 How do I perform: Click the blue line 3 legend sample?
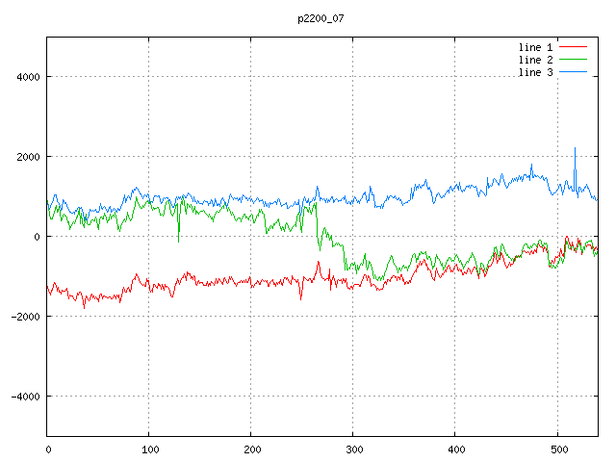click(573, 72)
